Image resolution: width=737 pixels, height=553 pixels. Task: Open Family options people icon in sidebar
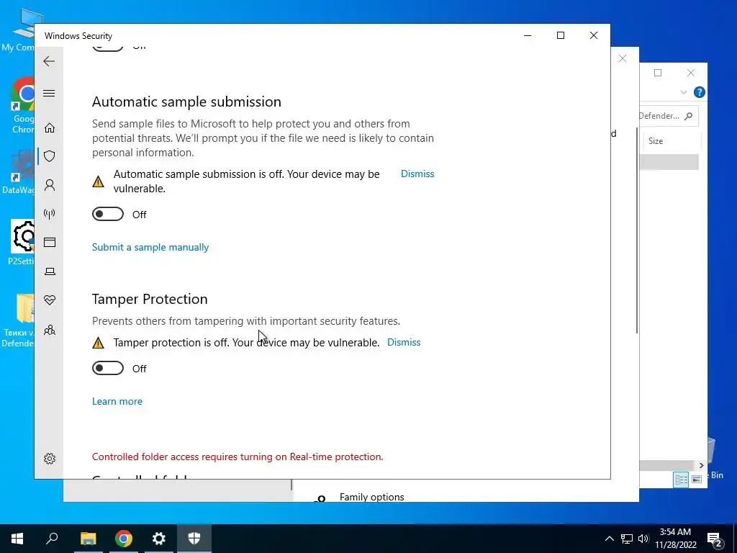[50, 330]
